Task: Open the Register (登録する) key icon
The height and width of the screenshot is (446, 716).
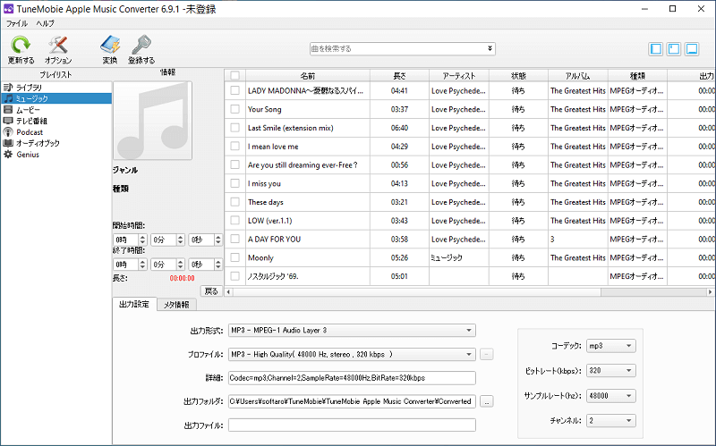Action: [x=141, y=46]
